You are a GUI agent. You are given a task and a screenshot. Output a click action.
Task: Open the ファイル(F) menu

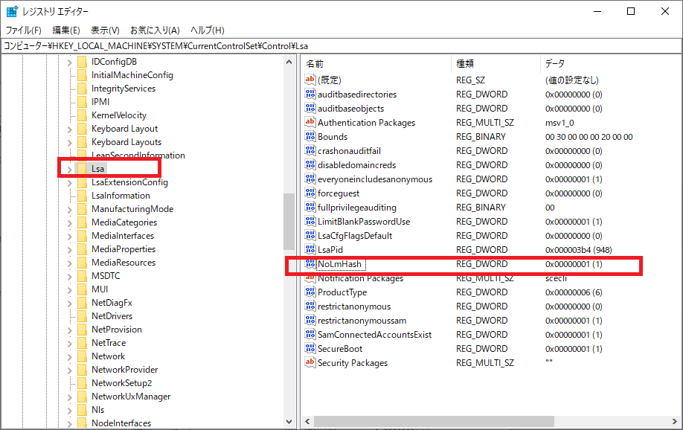24,31
